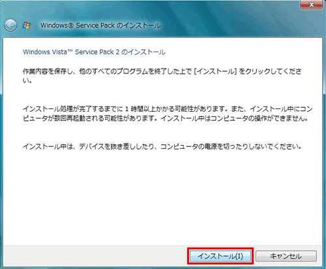
Task: Click the キャンセル button
Action: tap(286, 256)
